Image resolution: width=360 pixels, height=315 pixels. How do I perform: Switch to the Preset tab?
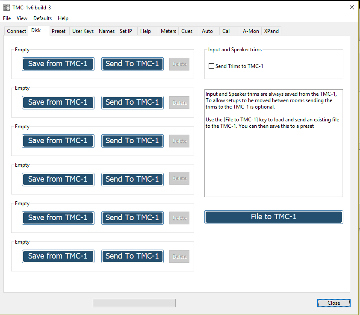[59, 31]
